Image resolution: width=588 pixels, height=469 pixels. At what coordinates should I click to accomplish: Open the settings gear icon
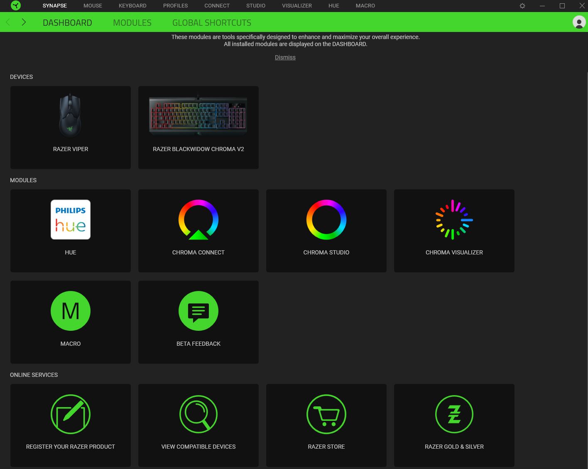pos(522,6)
